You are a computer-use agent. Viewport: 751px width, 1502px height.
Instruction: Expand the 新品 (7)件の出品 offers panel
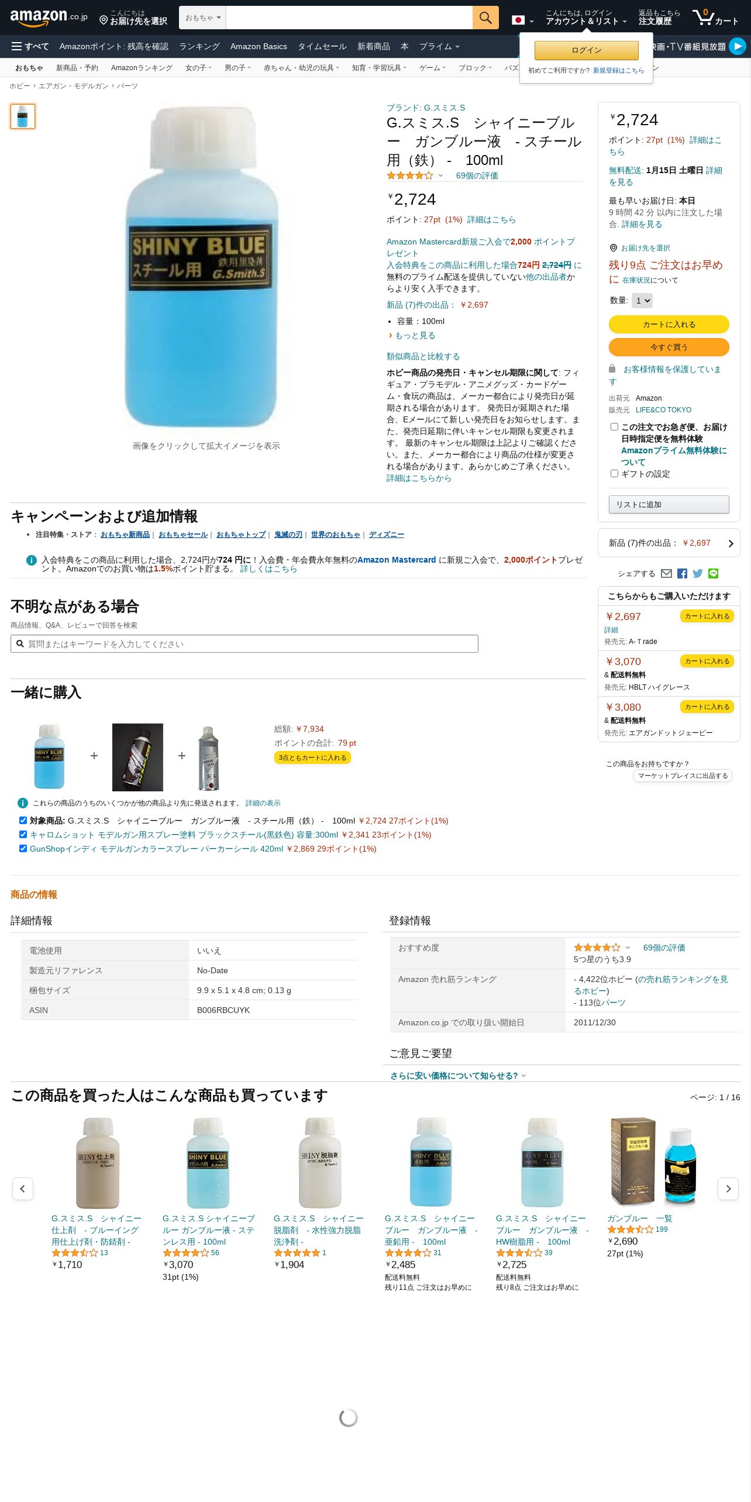[669, 543]
